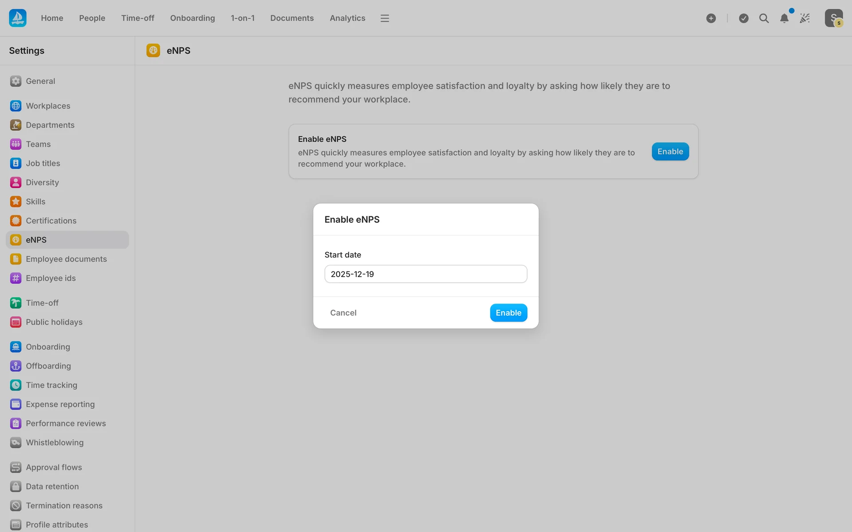The image size is (852, 532).
Task: Select Public holidays in sidebar
Action: (x=54, y=322)
